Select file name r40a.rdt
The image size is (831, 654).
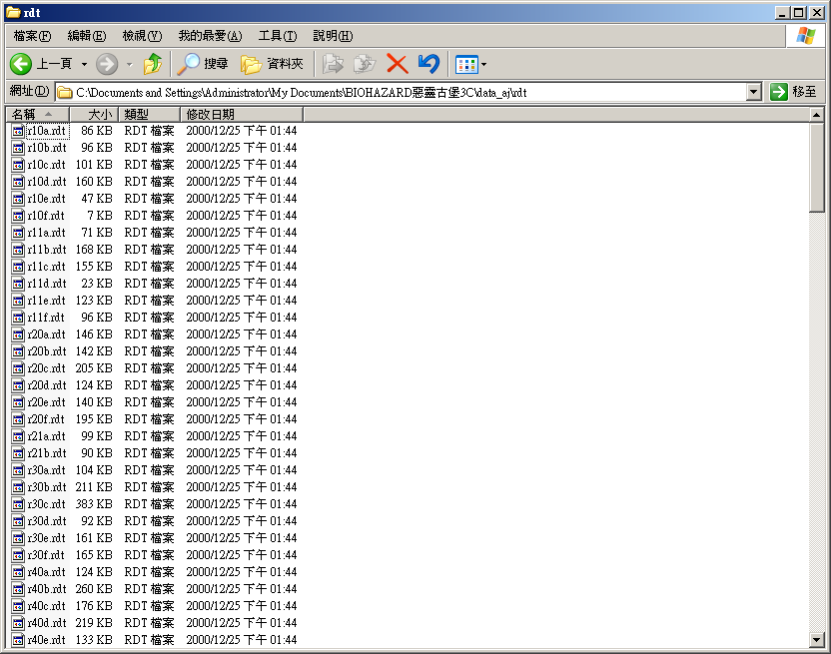click(x=46, y=572)
